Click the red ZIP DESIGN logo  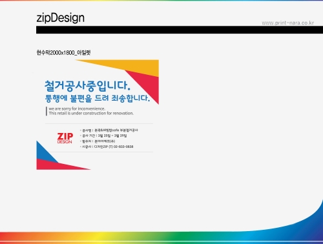65,138
